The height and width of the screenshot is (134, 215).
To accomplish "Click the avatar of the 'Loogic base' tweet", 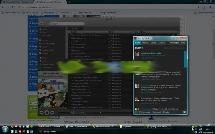I will [137, 54].
